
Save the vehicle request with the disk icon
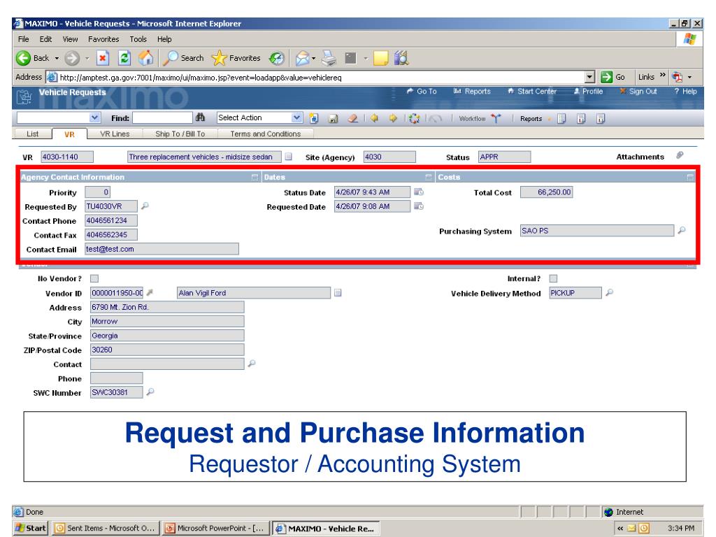pos(334,119)
